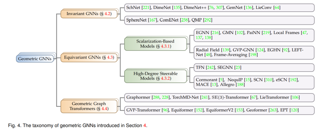
Task: Click the Fig. 4. caption label
Action: click(14, 126)
